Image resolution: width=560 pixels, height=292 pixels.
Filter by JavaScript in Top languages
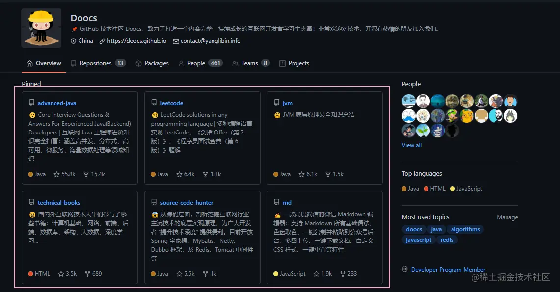coord(466,189)
